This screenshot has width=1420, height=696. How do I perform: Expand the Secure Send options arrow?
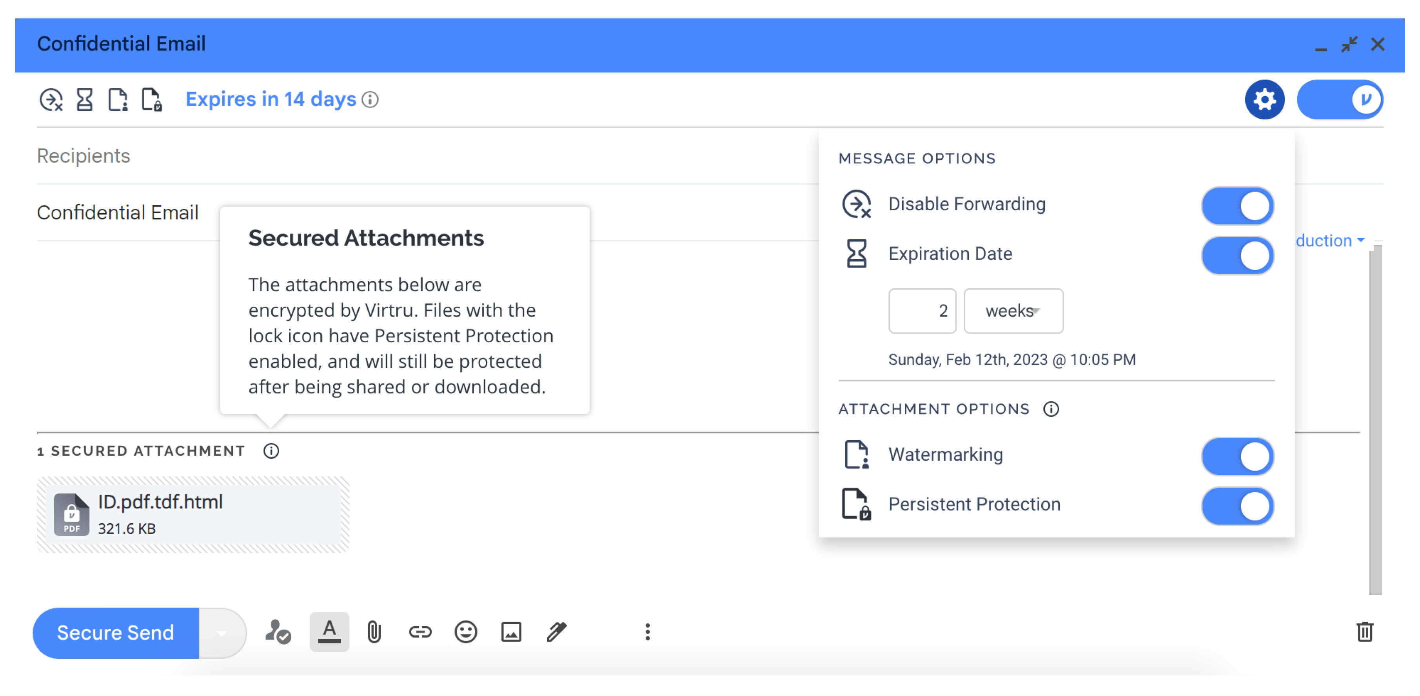tap(222, 633)
